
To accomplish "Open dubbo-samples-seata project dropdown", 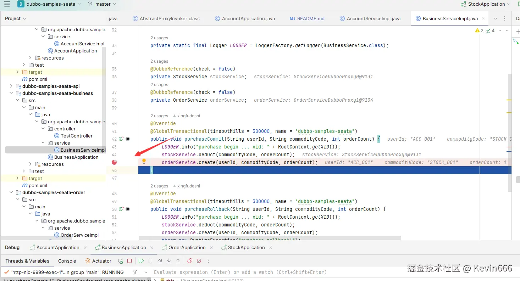I will pos(49,4).
